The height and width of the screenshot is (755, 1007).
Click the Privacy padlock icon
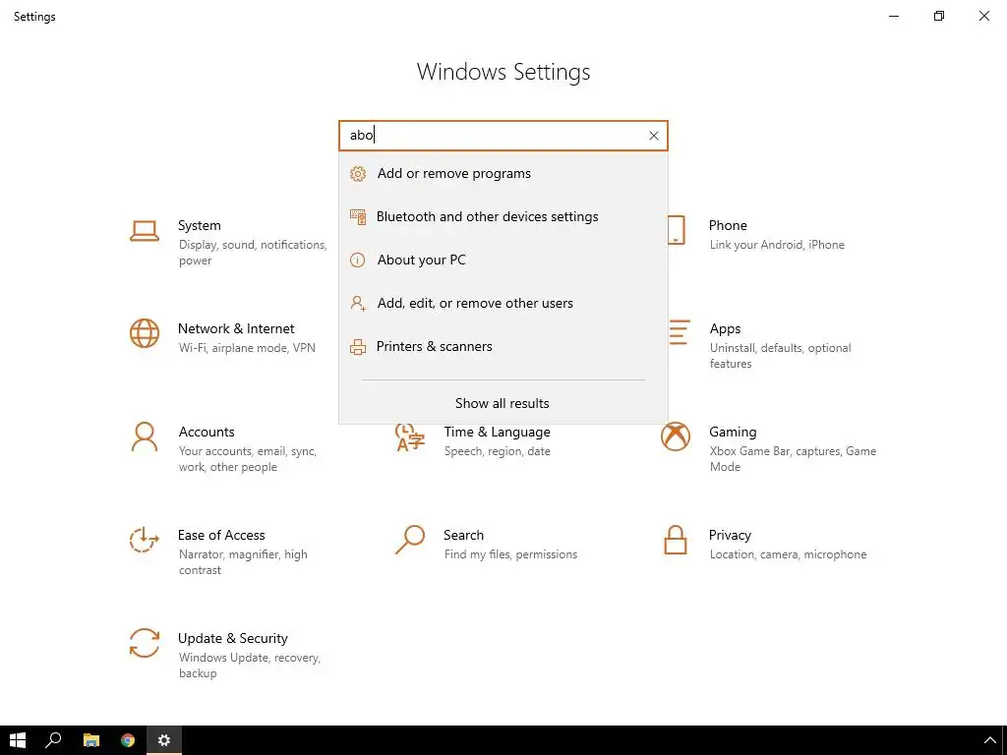(x=676, y=540)
